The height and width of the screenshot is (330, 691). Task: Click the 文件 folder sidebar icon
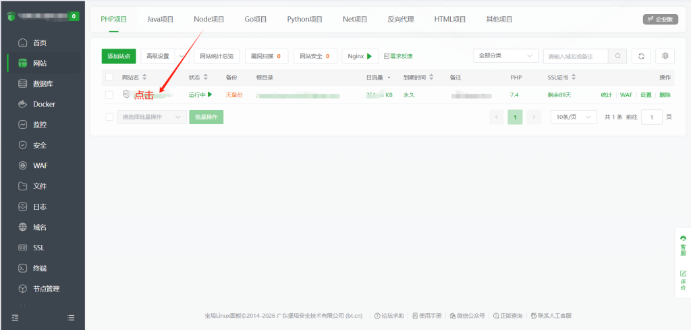tap(22, 186)
